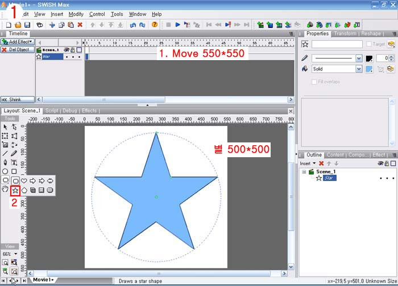The image size is (398, 286).
Task: Select the Pencil tool
Action: (14, 154)
